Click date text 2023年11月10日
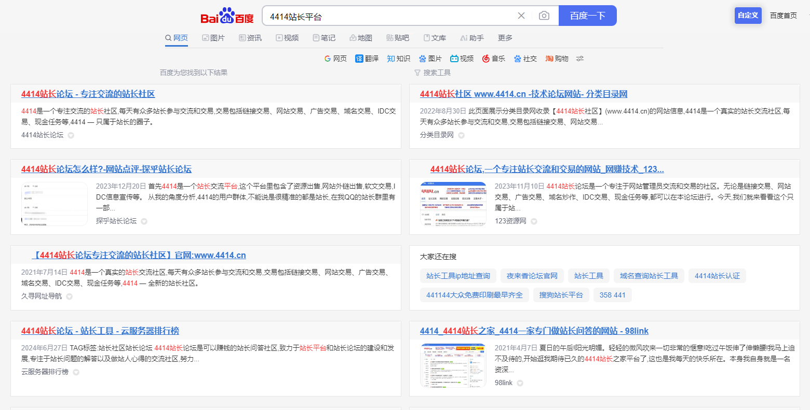 pos(520,186)
